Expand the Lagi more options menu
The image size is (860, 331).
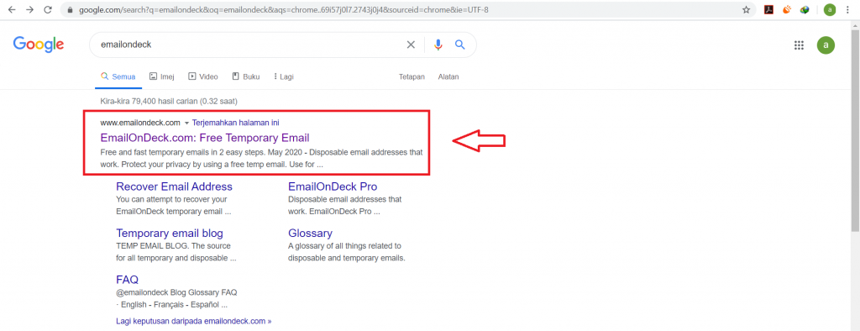(284, 76)
